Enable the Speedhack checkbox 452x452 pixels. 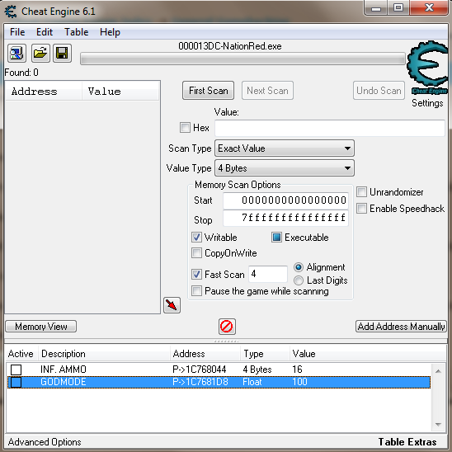coord(361,208)
